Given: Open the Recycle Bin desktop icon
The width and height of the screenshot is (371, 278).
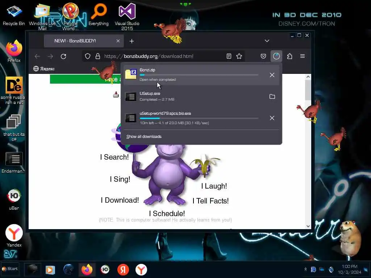Looking at the screenshot, I should [14, 15].
